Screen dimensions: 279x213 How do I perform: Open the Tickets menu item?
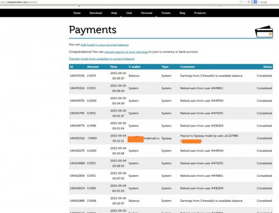coord(166,13)
